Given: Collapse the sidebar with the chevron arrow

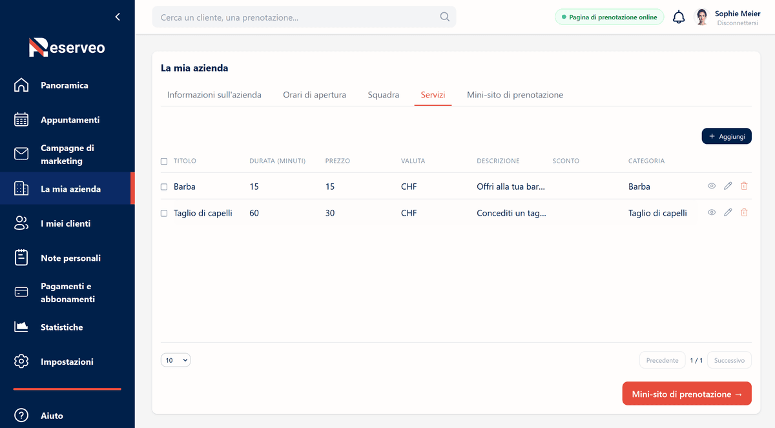Looking at the screenshot, I should 118,17.
